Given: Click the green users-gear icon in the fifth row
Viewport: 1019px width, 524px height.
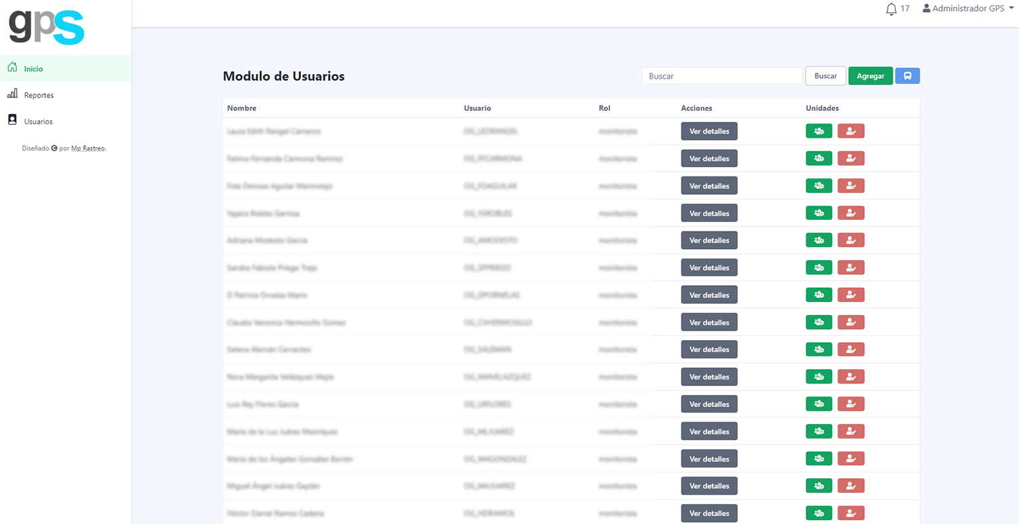Looking at the screenshot, I should click(x=819, y=240).
